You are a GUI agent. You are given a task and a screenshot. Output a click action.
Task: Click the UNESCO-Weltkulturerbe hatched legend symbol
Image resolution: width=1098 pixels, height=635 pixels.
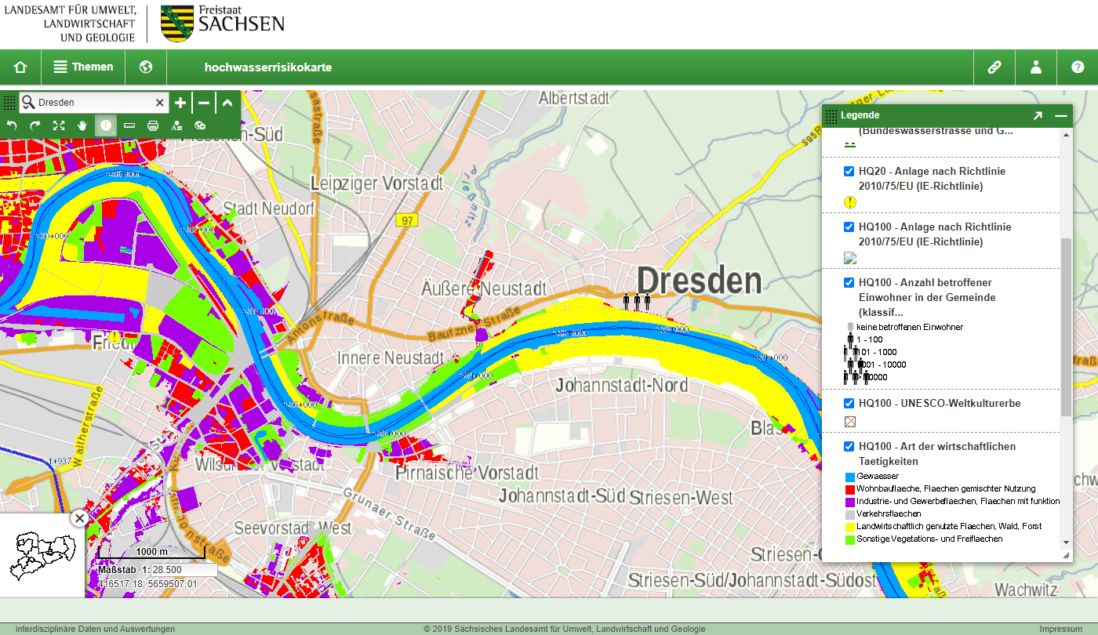[x=850, y=422]
